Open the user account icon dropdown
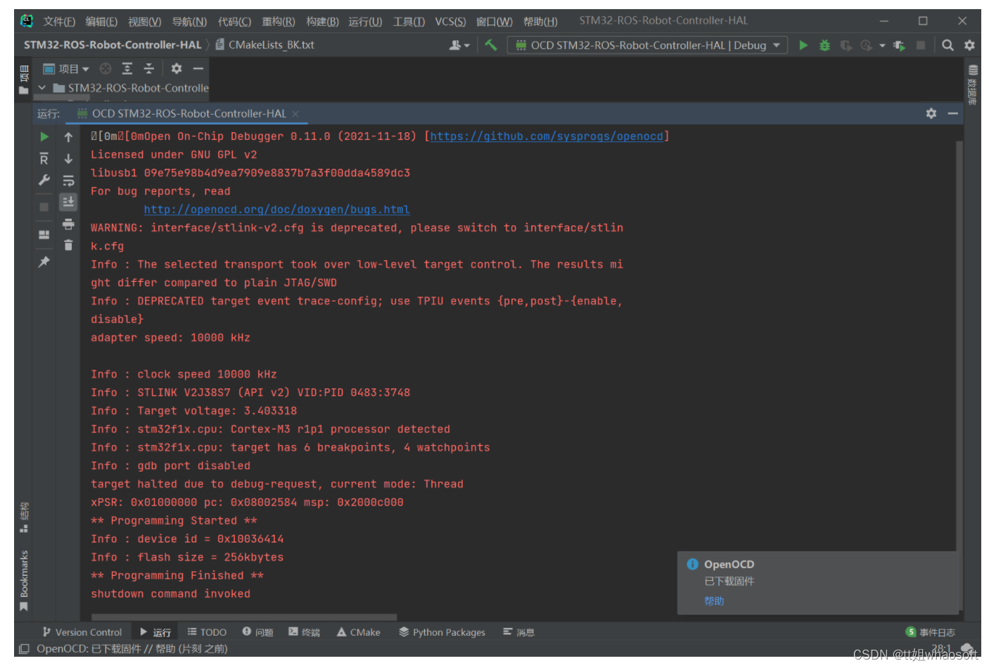989x668 pixels. click(459, 45)
